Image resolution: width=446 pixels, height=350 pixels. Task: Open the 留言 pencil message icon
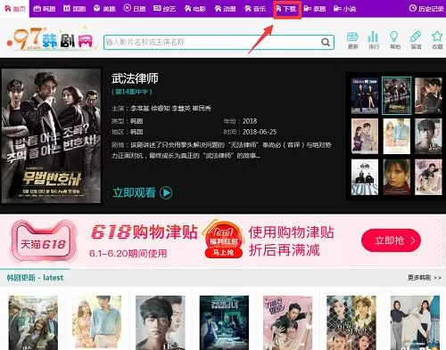coord(416,40)
